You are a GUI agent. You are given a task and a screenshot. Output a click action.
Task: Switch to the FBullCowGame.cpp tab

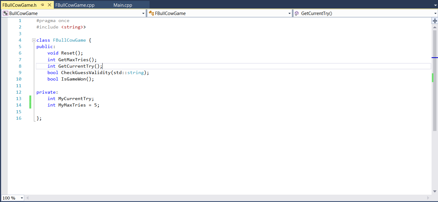pyautogui.click(x=75, y=5)
